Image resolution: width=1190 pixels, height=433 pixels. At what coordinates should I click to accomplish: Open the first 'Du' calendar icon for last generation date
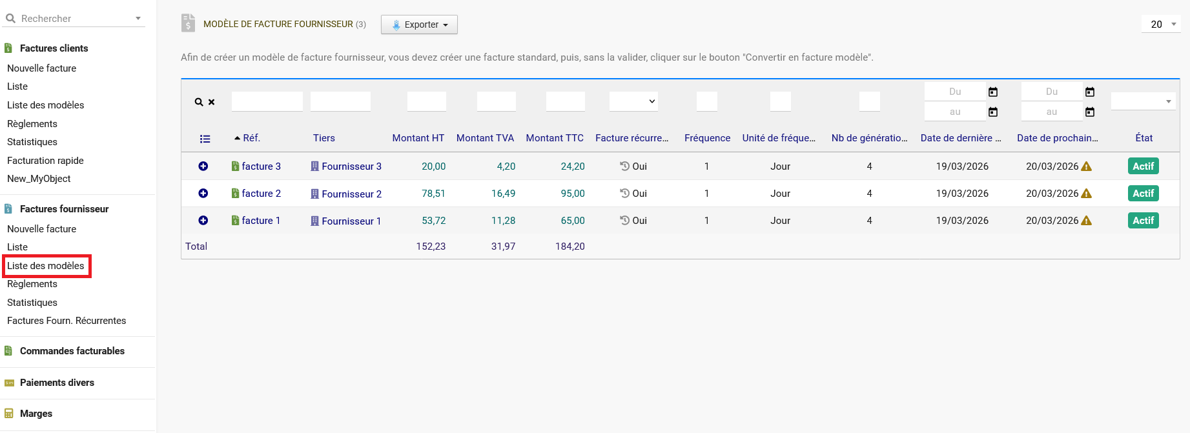[x=993, y=92]
